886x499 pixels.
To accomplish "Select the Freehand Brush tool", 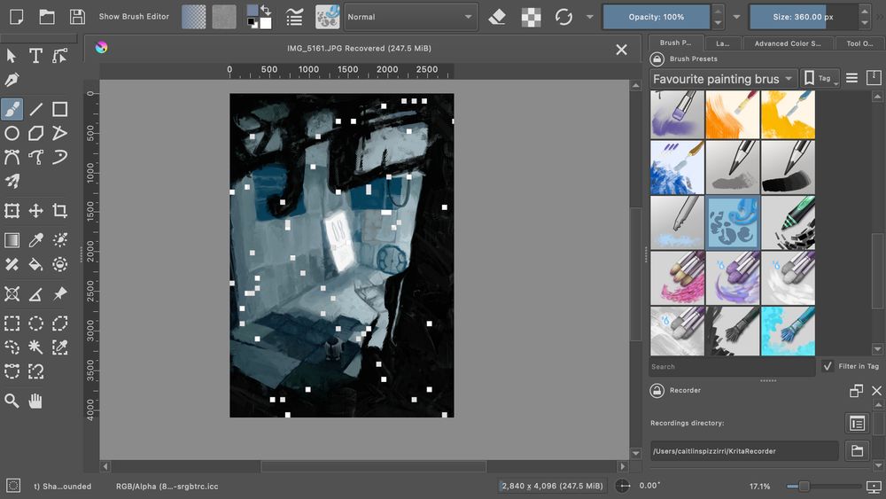I will tap(12, 109).
